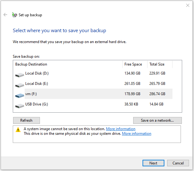Close the Set up backup window
Screen dimensions: 194x171
click(x=187, y=5)
